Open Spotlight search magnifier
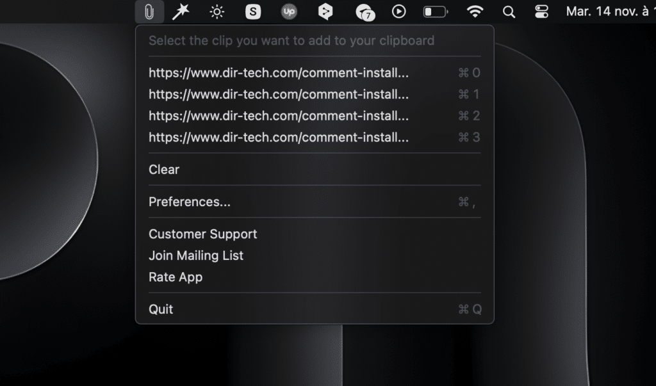The height and width of the screenshot is (386, 656). tap(509, 12)
